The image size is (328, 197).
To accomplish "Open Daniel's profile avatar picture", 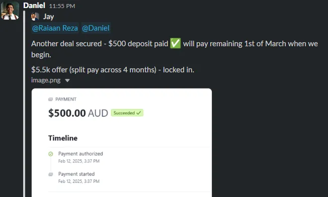I will (10, 11).
